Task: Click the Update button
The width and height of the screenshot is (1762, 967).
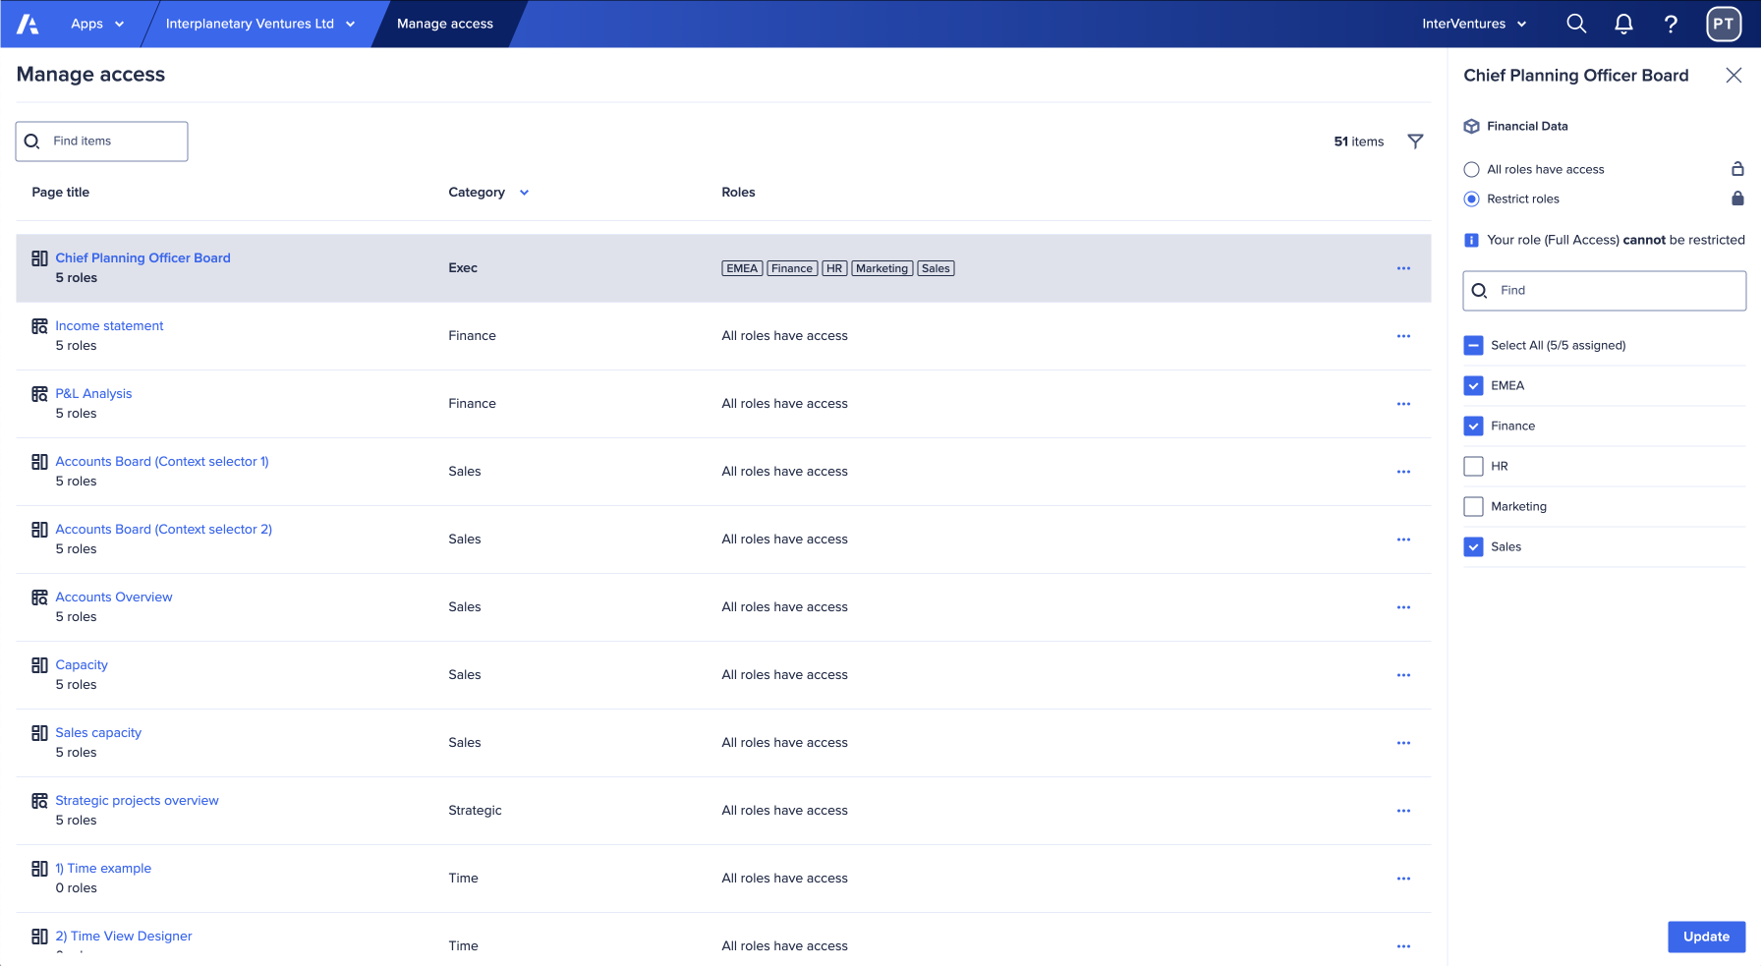Action: 1706,937
